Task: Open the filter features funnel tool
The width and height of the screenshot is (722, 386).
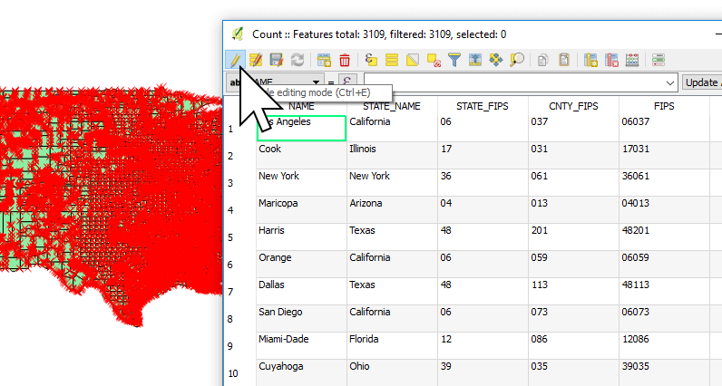Action: tap(454, 60)
